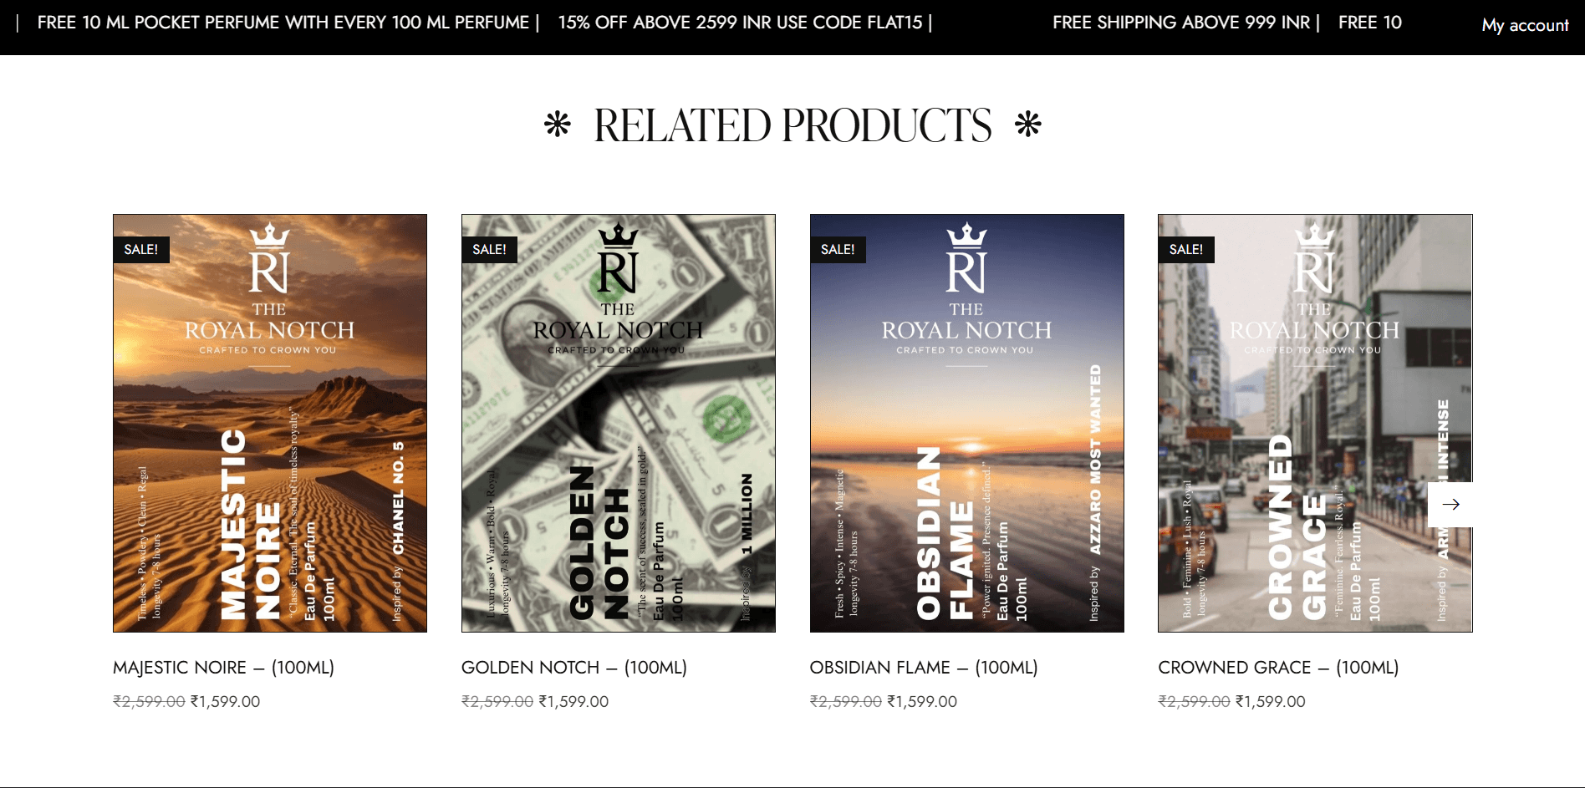Screen dimensions: 1585x788
Task: Click the CROWNED GRACE – (100ML) title
Action: point(1278,668)
